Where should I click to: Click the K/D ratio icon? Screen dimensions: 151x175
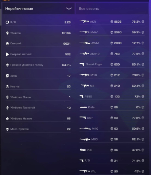pyautogui.click(x=7, y=22)
